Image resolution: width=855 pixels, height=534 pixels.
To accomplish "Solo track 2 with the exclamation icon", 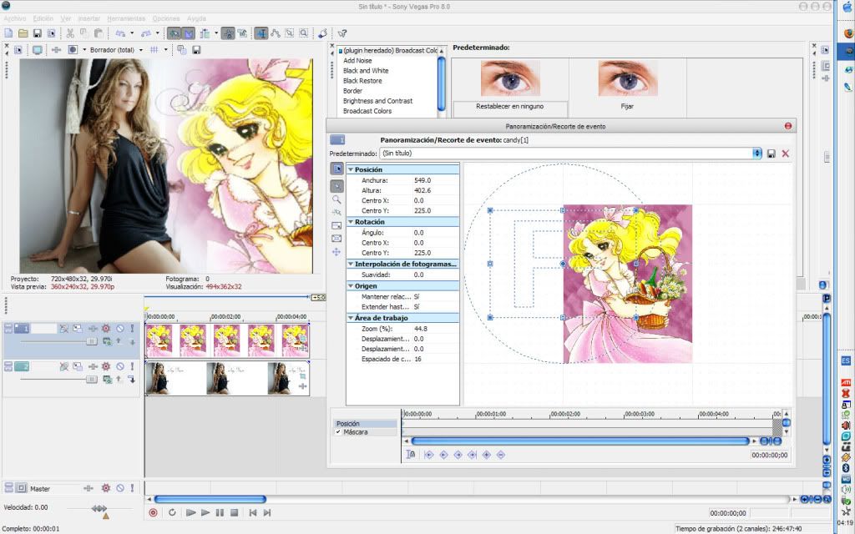I will click(x=132, y=367).
